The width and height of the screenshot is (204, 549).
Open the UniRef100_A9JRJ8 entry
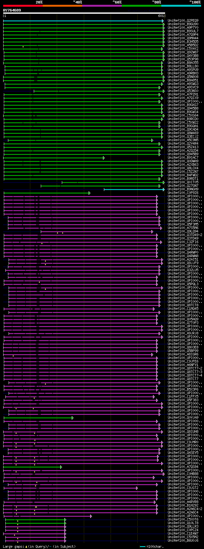click(183, 333)
